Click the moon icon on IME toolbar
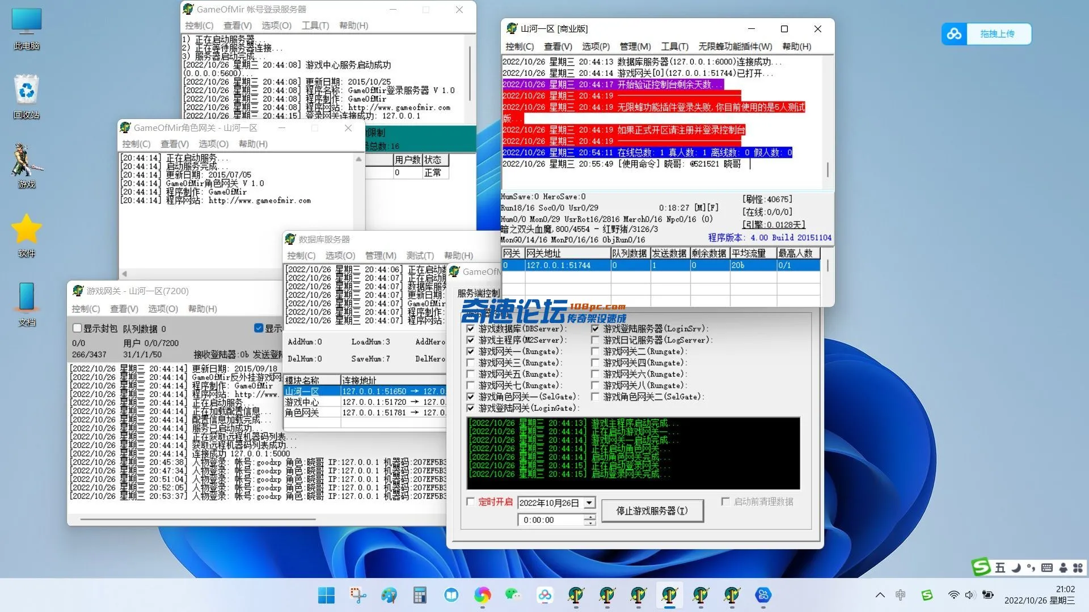 [x=1016, y=568]
